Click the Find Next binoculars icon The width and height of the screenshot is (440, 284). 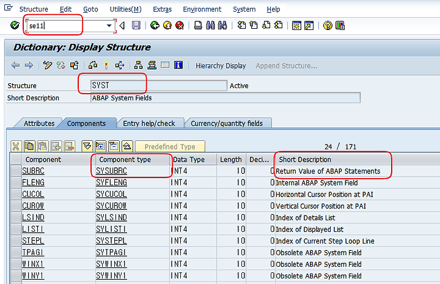[x=222, y=26]
